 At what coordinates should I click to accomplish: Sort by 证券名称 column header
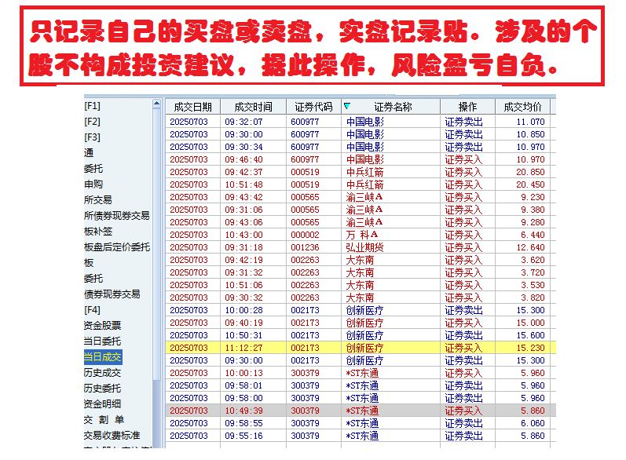[393, 107]
